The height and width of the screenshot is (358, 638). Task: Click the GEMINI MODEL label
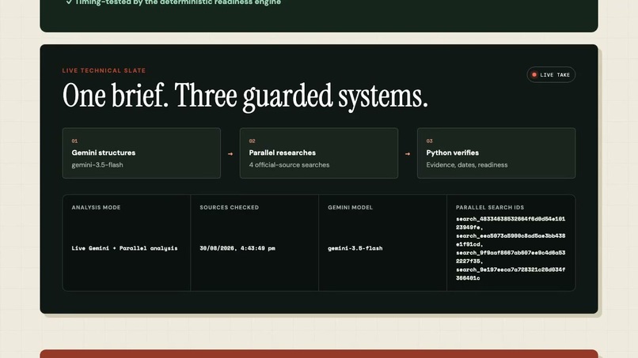(x=351, y=207)
